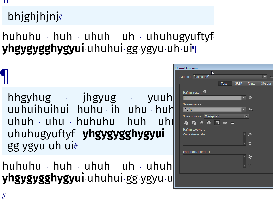Switch to the Глиф tab
This screenshot has width=273, height=201.
251,84
